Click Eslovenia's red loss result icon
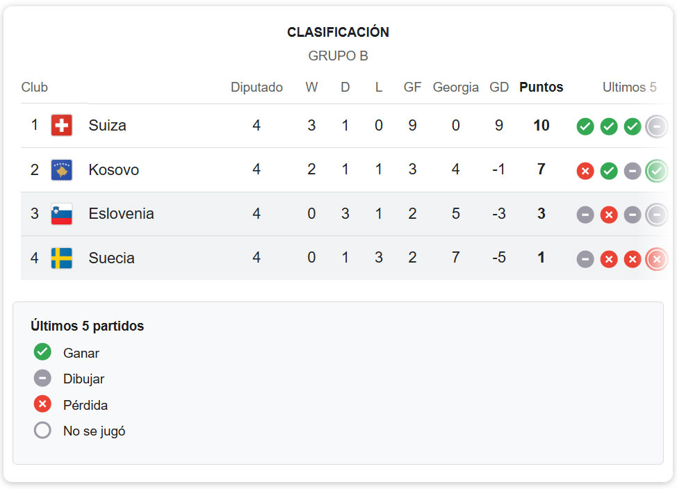 point(609,215)
